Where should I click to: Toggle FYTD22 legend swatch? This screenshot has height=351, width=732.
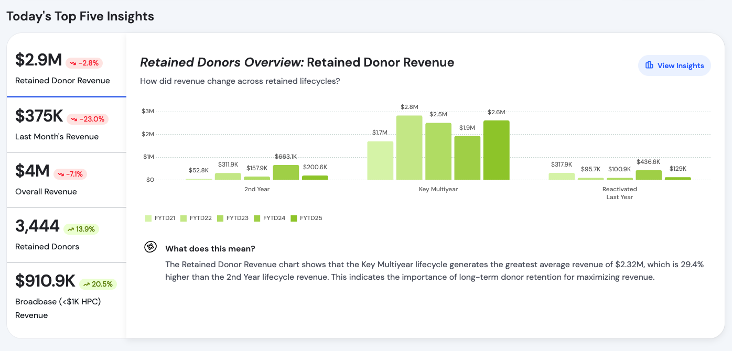coord(196,218)
